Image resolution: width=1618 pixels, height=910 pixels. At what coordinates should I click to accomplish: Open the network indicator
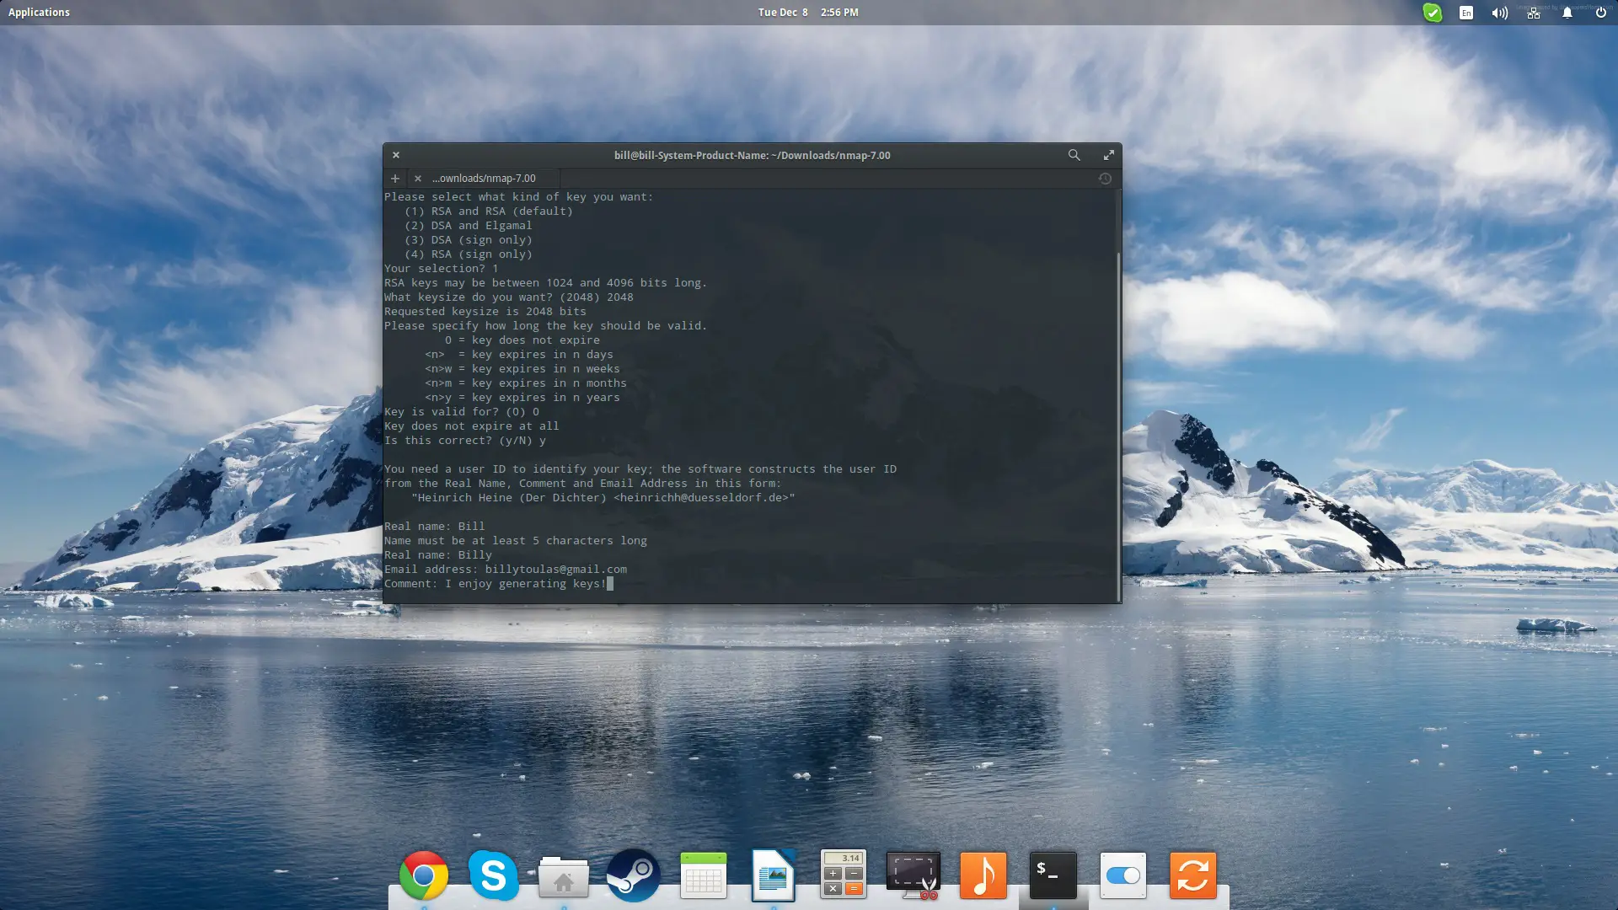point(1533,13)
